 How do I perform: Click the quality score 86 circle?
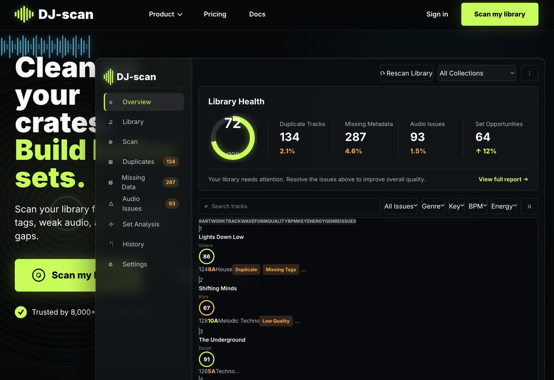click(206, 256)
